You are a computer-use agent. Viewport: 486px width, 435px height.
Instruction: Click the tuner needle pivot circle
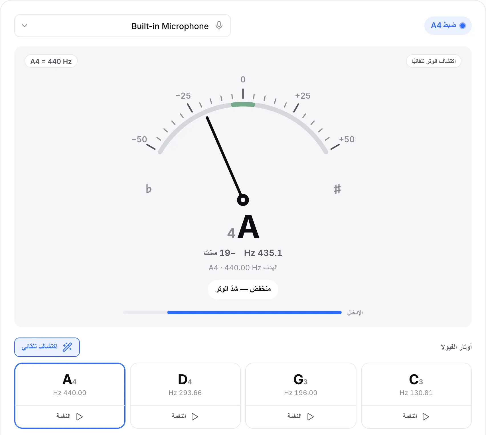[243, 200]
